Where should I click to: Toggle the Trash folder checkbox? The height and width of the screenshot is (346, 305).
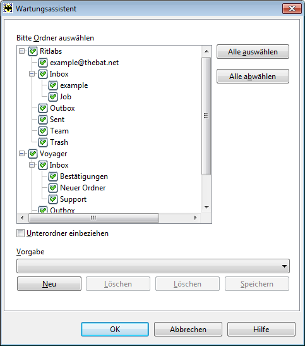(43, 142)
